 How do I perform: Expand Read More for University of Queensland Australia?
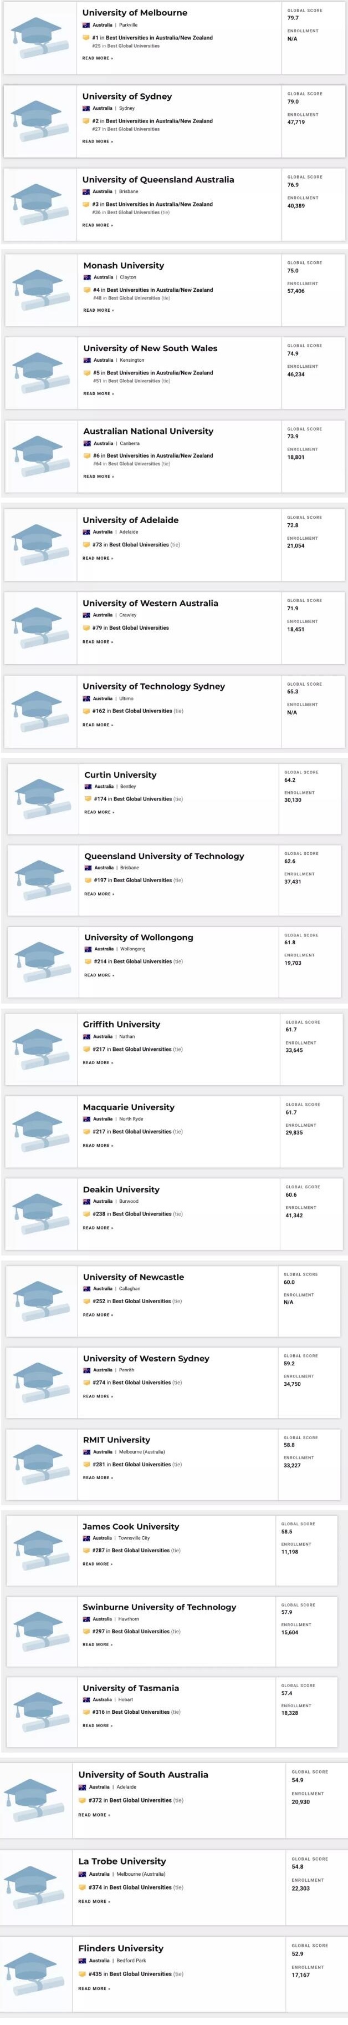(x=98, y=225)
